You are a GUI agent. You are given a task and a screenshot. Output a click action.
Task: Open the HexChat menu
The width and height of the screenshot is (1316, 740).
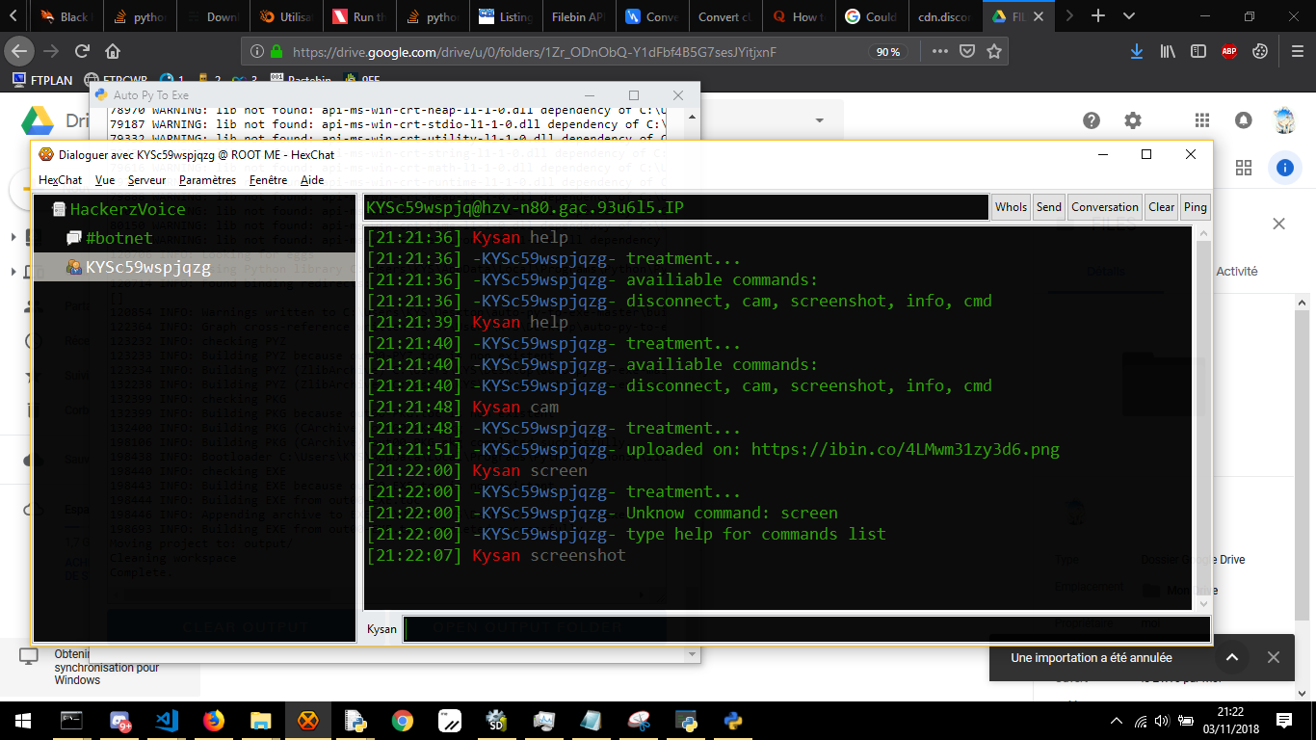click(x=61, y=180)
